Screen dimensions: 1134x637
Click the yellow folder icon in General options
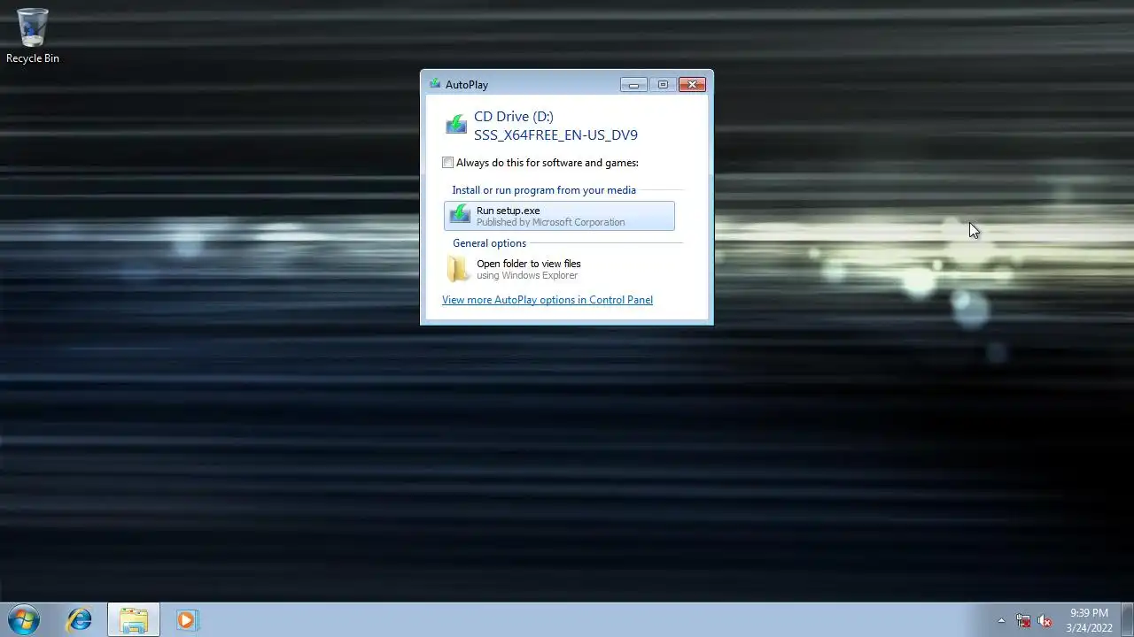(x=458, y=269)
